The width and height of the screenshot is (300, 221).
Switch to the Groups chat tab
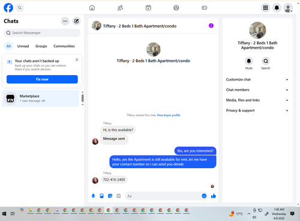[x=41, y=46]
